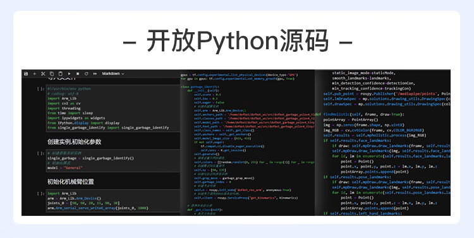The height and width of the screenshot is (238, 474).
Task: Click 'from IPython.display import display' line
Action: (83, 123)
